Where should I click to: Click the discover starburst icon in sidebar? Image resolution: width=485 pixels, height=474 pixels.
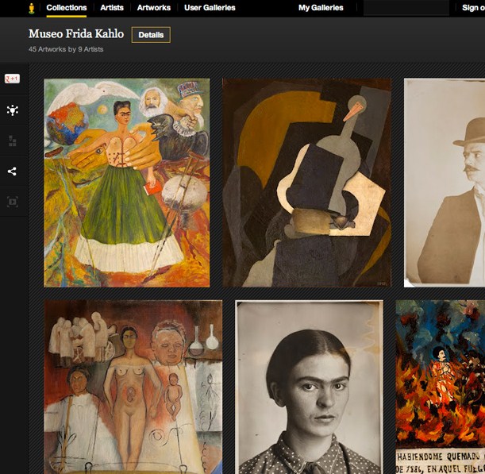pyautogui.click(x=12, y=110)
